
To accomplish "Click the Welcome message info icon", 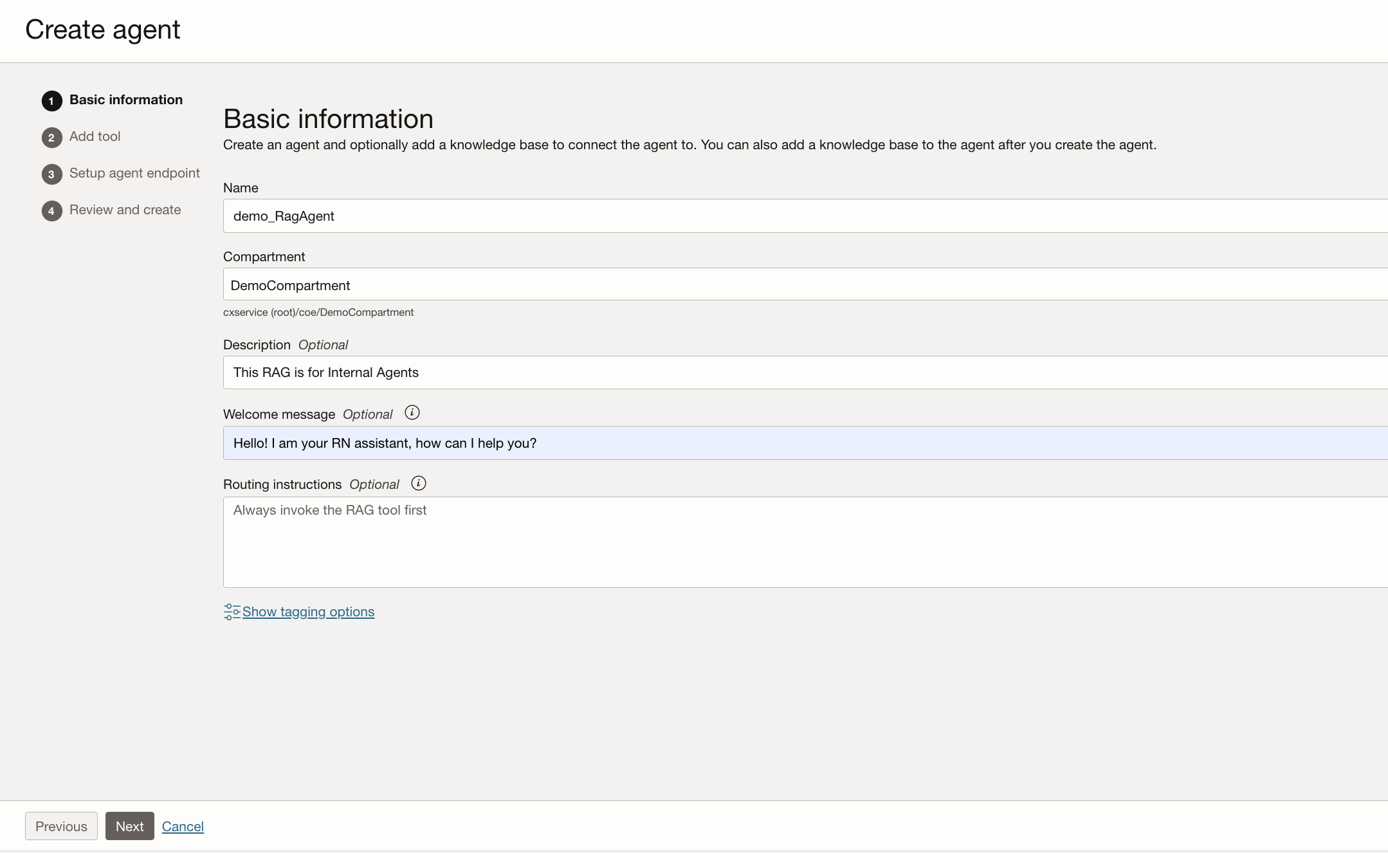I will (x=412, y=413).
